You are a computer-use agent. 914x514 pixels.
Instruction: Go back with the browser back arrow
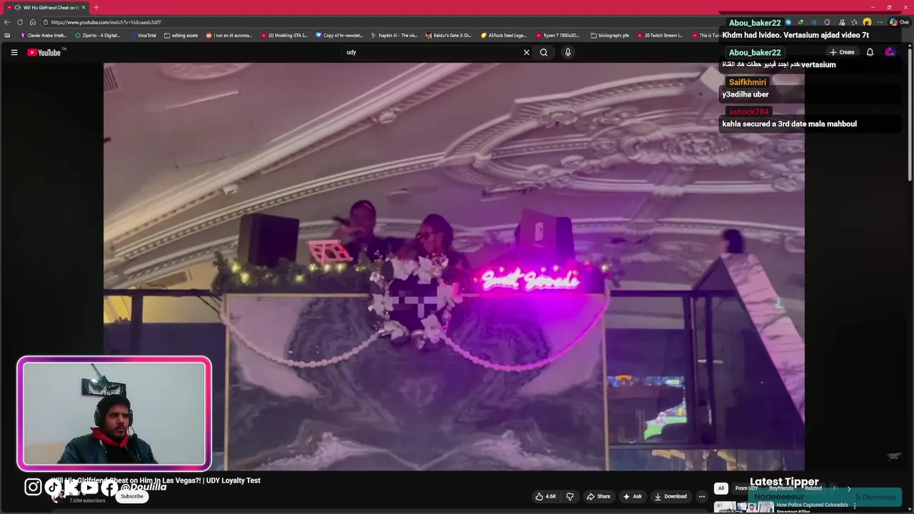click(x=7, y=22)
